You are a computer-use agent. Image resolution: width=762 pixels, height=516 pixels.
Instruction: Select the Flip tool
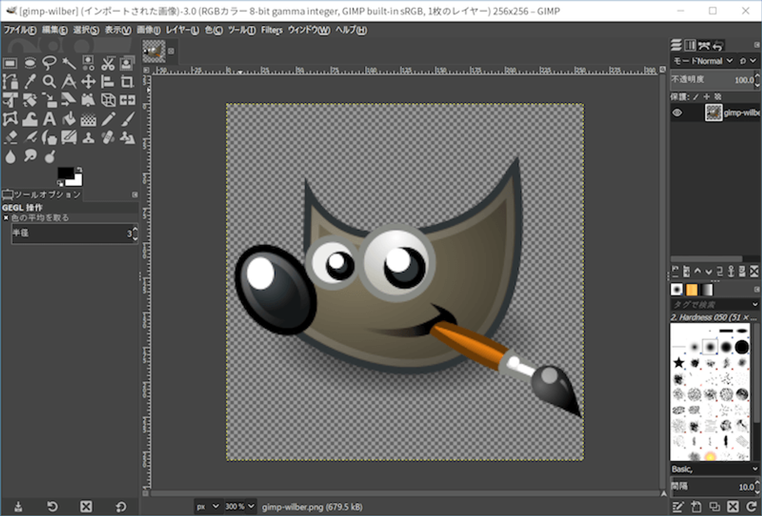pos(127,100)
